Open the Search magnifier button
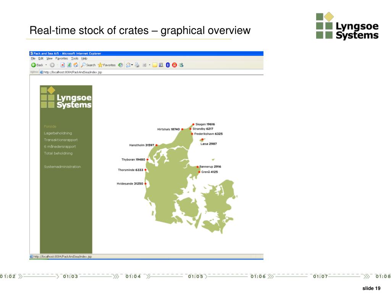The image size is (391, 293). (88, 65)
